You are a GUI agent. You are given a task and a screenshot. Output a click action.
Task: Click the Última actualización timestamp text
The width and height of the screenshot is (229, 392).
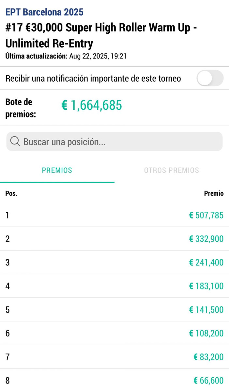click(66, 56)
